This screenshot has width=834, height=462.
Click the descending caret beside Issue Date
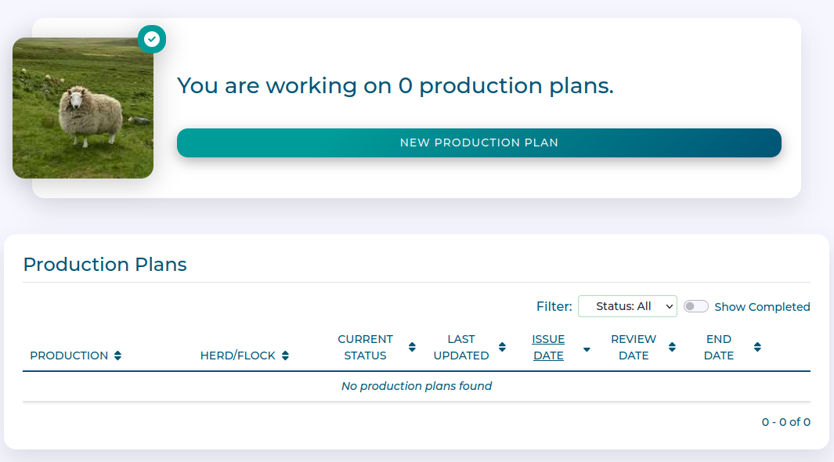587,349
